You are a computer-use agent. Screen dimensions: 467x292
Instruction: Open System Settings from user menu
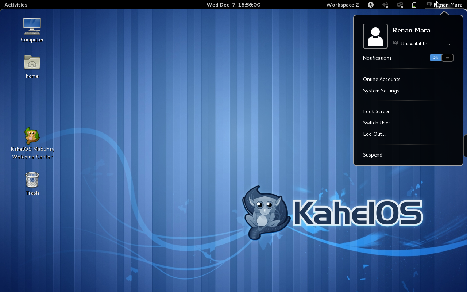381,91
